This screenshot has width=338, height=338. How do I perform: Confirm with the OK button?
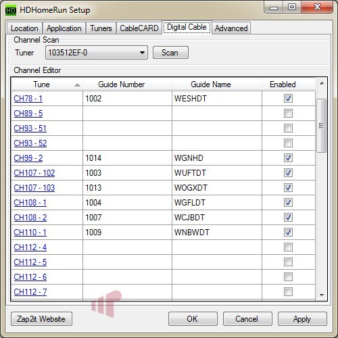coord(193,319)
